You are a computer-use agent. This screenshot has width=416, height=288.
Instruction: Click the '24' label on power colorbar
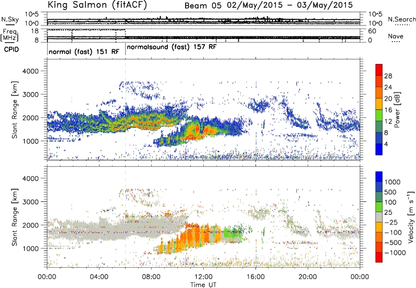pyautogui.click(x=388, y=87)
